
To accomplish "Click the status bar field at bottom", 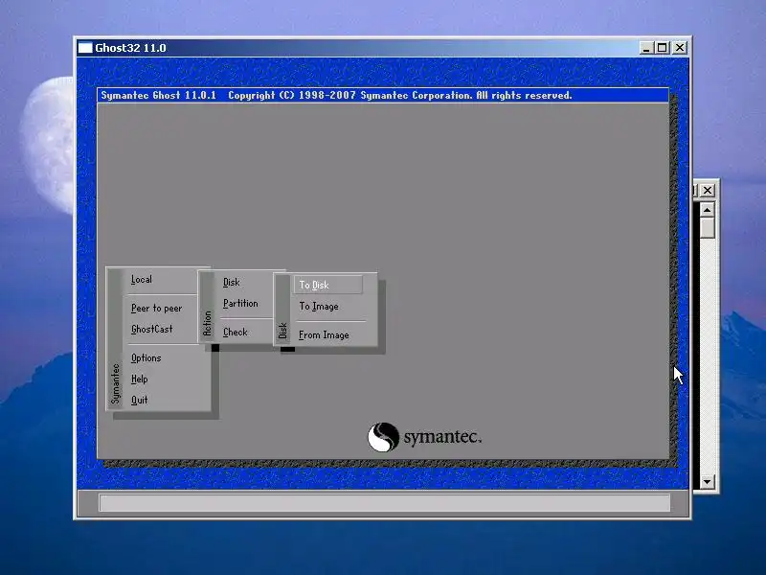I will 385,502.
